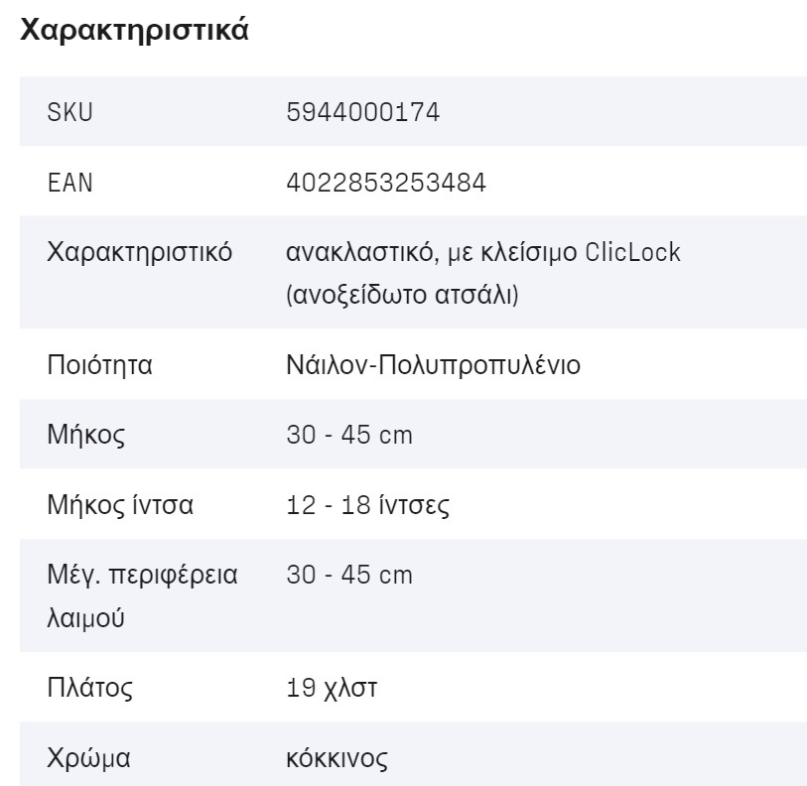807x786 pixels.
Task: Click the Ποιότητα row label
Action: pyautogui.click(x=99, y=364)
